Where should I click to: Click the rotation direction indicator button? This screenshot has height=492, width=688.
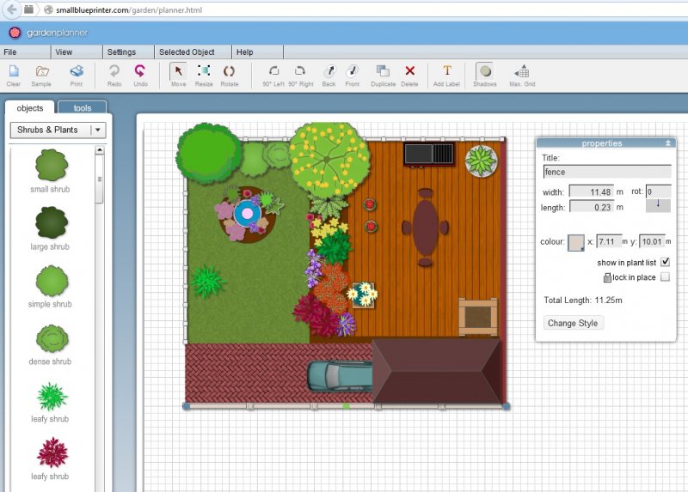tap(658, 206)
